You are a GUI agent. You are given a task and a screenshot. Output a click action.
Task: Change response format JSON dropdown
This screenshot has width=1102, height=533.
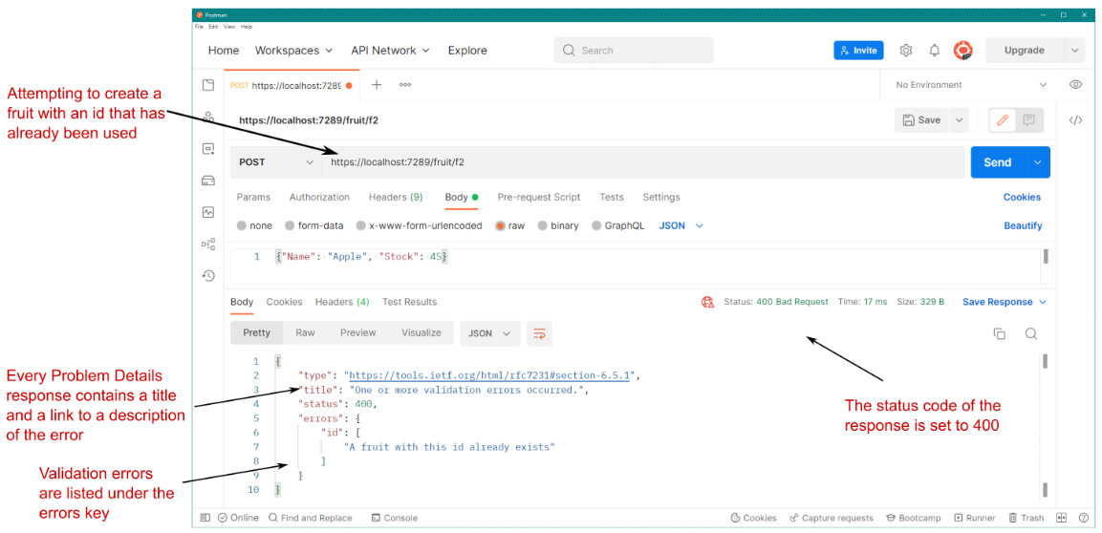point(490,333)
